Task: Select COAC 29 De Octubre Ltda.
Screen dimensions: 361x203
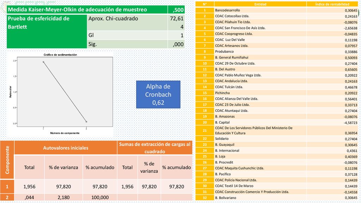Action: pos(235,63)
